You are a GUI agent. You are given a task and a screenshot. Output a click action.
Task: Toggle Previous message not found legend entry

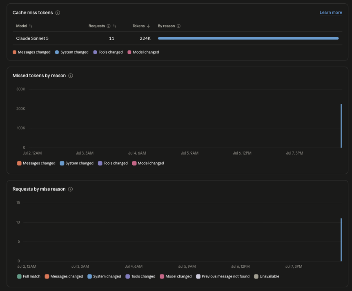click(x=223, y=276)
